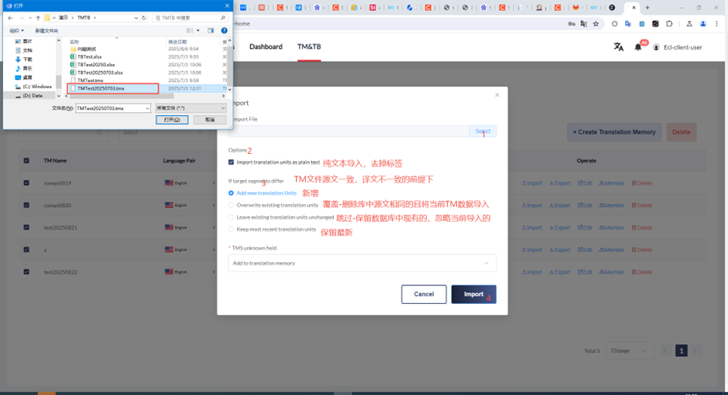
Task: Uncheck Import translation units as plain text
Action: (x=232, y=162)
